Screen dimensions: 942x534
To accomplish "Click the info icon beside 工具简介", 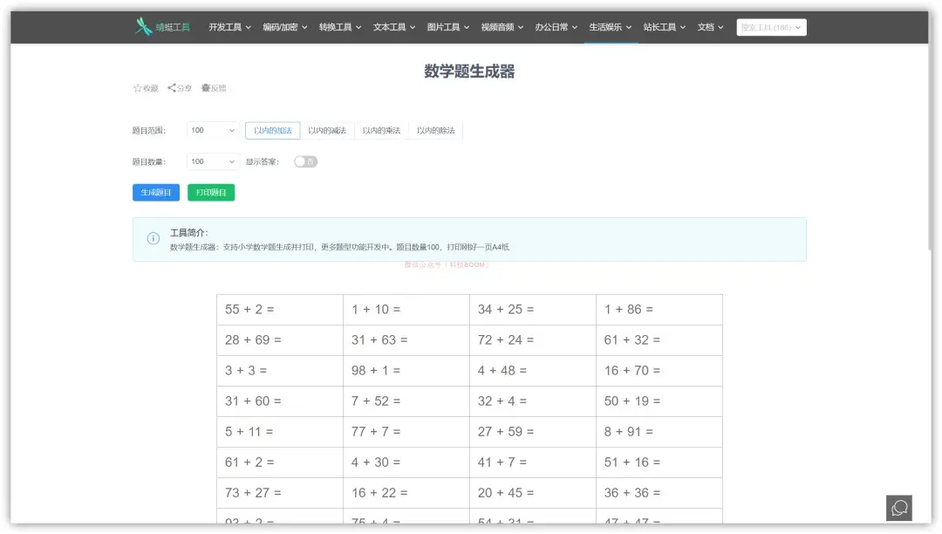I will (x=154, y=238).
